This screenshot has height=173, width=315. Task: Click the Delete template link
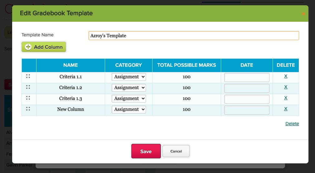click(x=292, y=124)
